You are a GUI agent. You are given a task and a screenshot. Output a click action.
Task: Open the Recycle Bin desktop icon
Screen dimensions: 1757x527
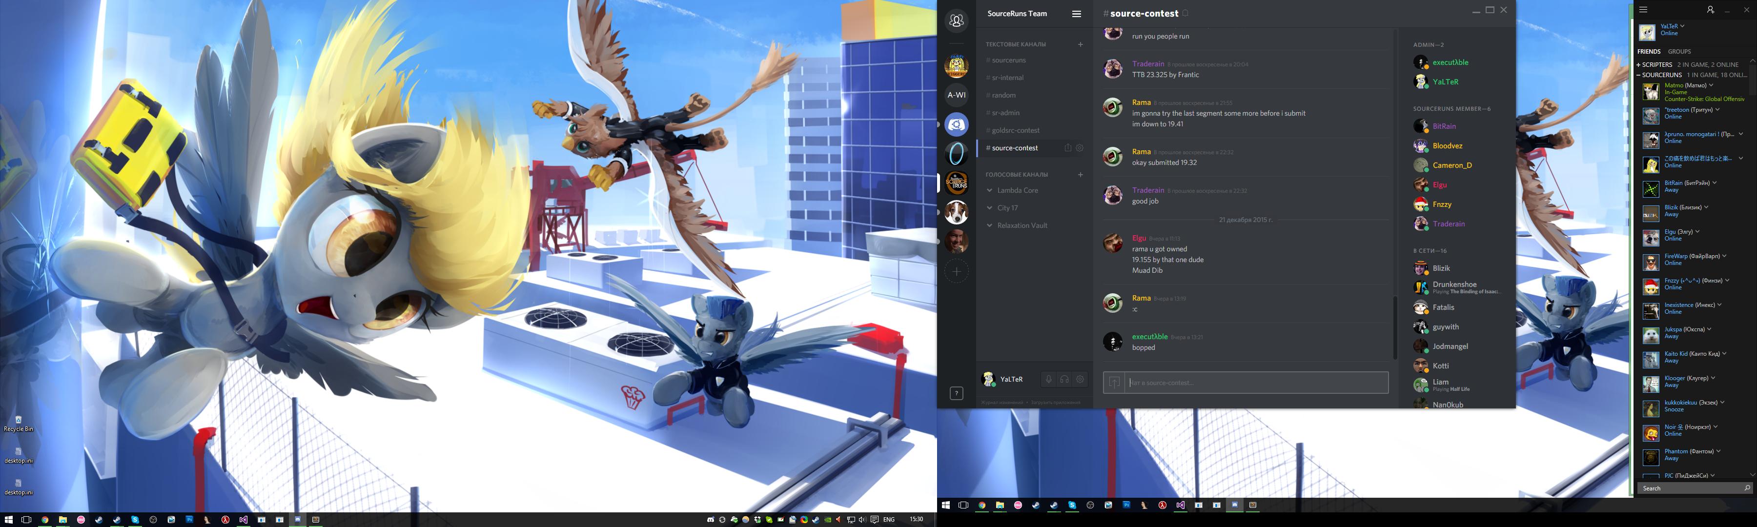coord(19,424)
